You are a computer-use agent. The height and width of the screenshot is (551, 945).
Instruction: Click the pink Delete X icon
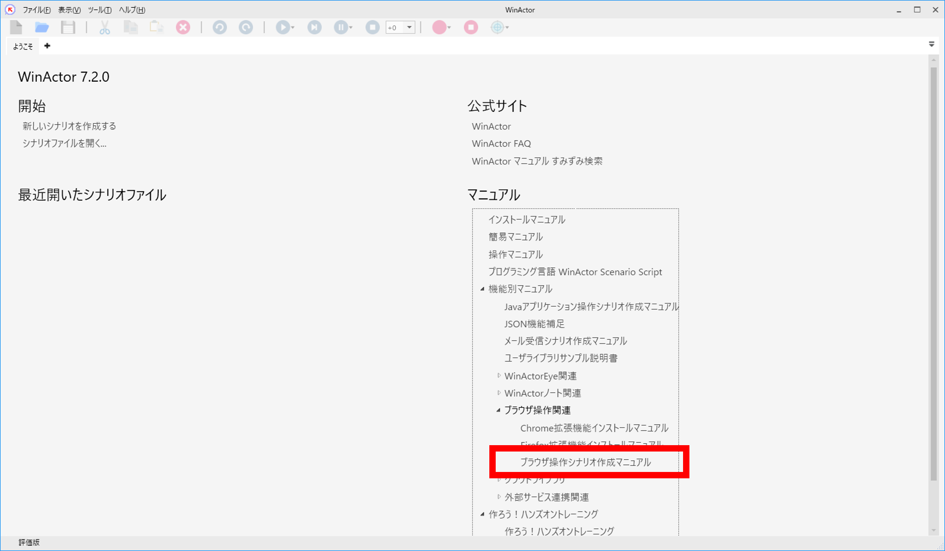coord(183,27)
